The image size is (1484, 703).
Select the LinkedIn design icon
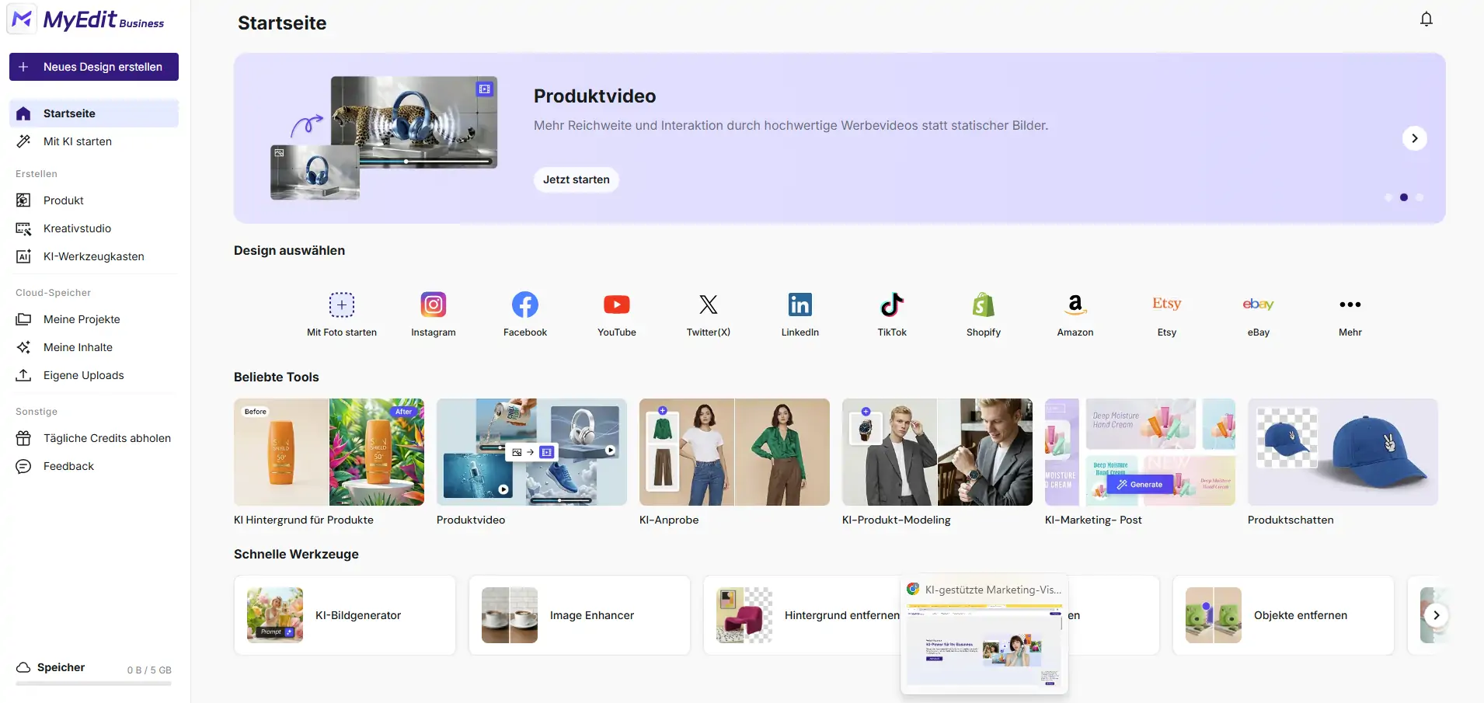(x=800, y=305)
